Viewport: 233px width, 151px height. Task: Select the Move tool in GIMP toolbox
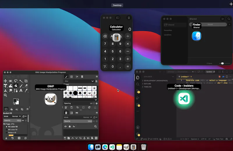(5, 81)
